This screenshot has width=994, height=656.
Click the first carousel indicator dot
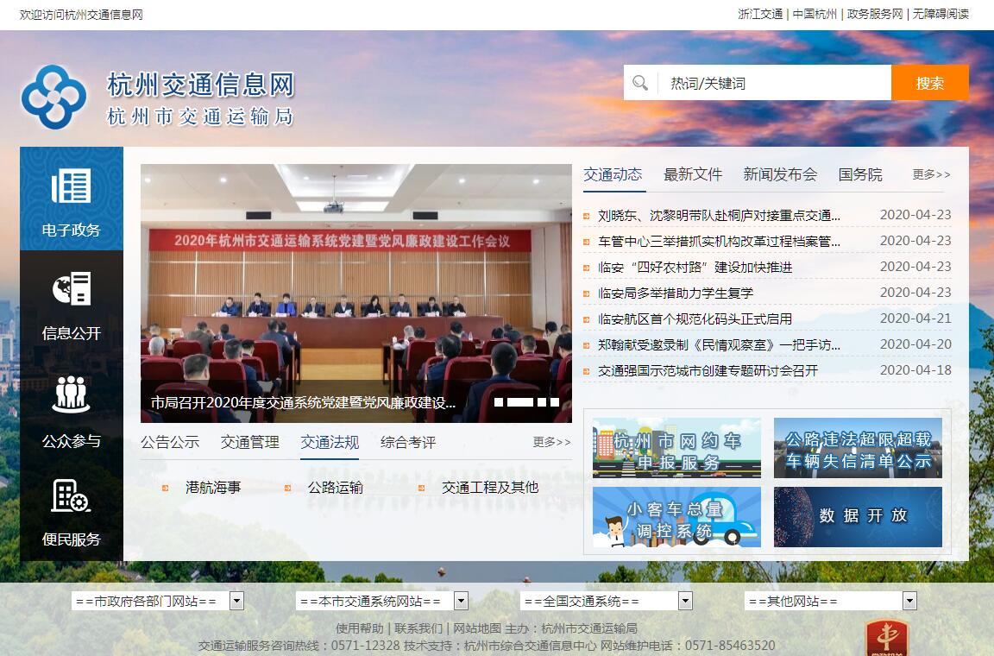[x=499, y=402]
